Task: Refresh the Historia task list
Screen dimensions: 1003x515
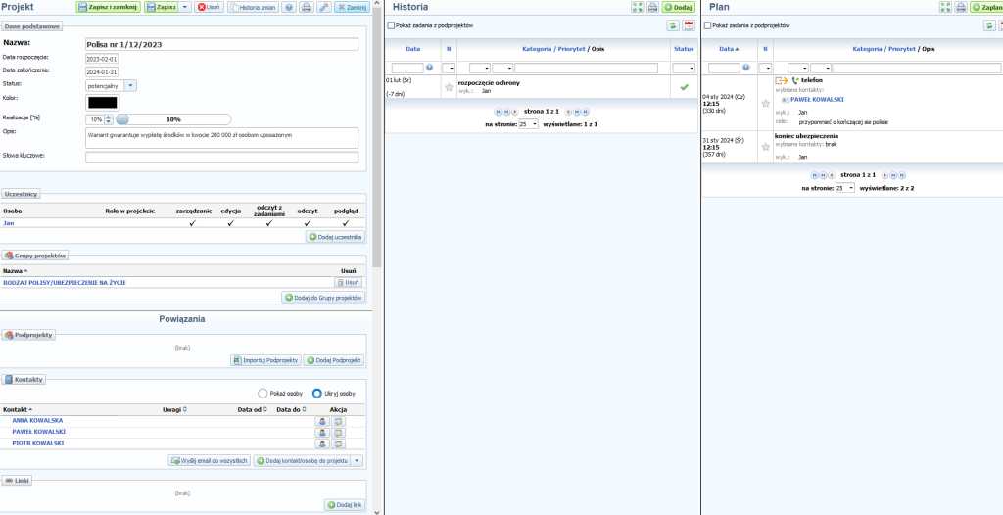Action: coord(673,25)
